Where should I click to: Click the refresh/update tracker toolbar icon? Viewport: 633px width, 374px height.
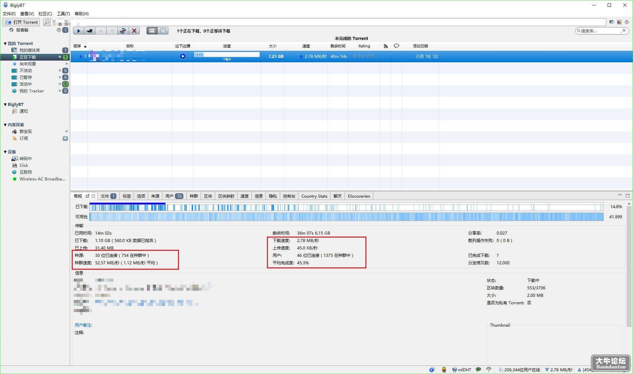click(123, 31)
